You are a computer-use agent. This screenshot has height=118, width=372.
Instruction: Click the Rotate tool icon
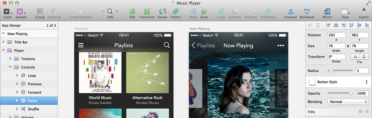click(x=162, y=12)
